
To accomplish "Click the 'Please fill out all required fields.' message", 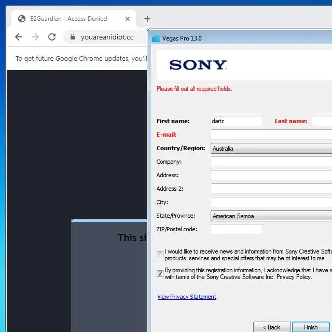I will [194, 89].
